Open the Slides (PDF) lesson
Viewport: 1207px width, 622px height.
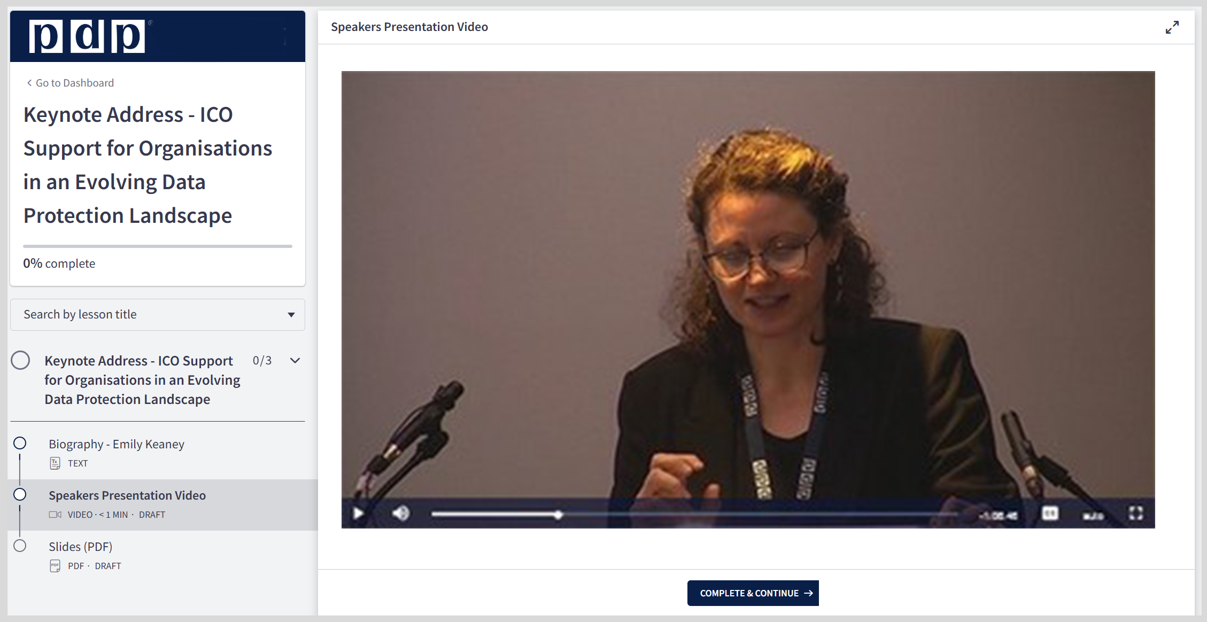[x=80, y=547]
